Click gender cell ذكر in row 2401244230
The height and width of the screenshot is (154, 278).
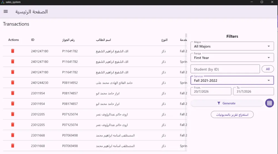pos(164,83)
